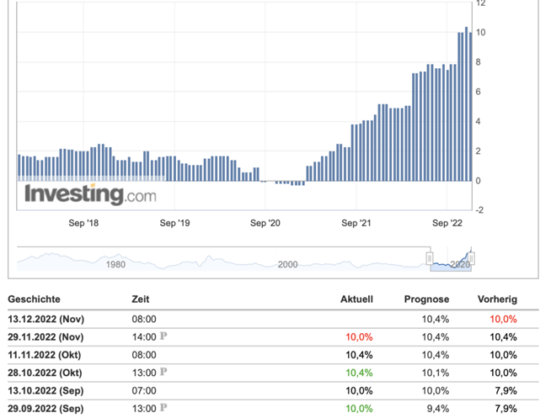The height and width of the screenshot is (418, 551).
Task: Click the Vorherig column header
Action: tap(498, 299)
